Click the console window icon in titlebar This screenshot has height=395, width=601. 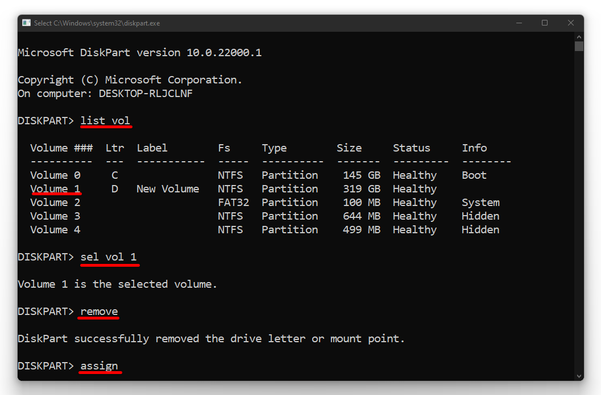[26, 23]
